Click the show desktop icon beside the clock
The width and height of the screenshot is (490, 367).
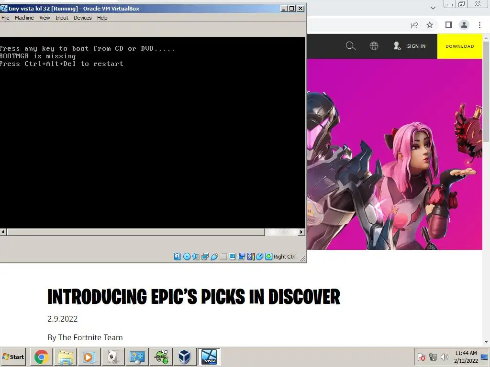click(484, 357)
